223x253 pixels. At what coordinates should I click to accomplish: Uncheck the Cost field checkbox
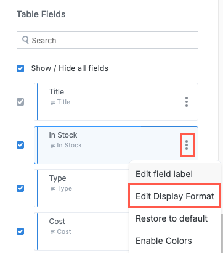pos(20,231)
